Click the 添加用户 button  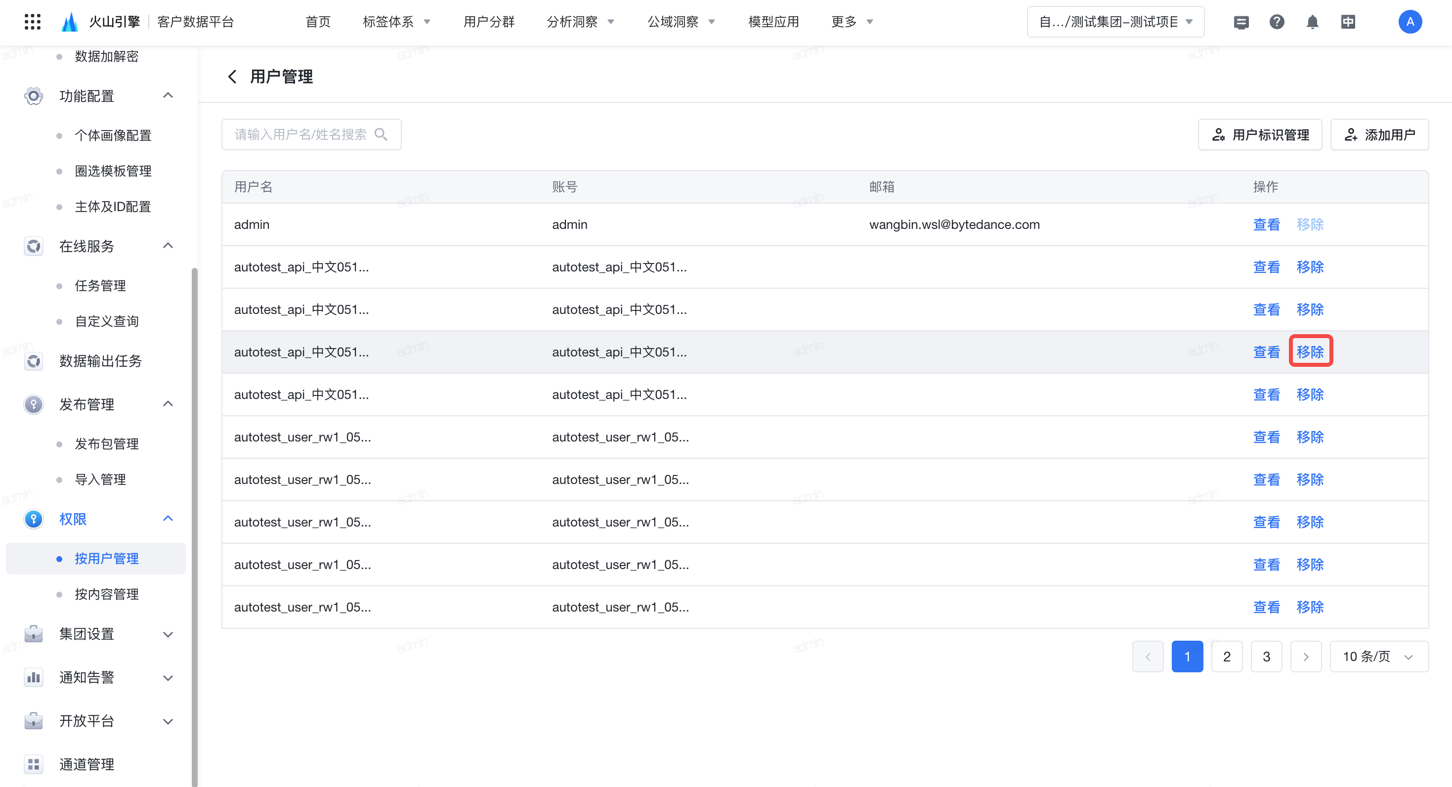click(x=1379, y=134)
